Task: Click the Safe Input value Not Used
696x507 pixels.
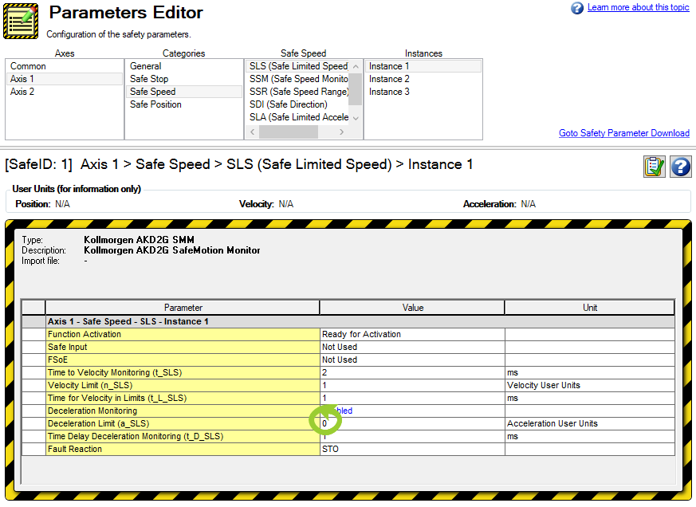Action: (412, 348)
